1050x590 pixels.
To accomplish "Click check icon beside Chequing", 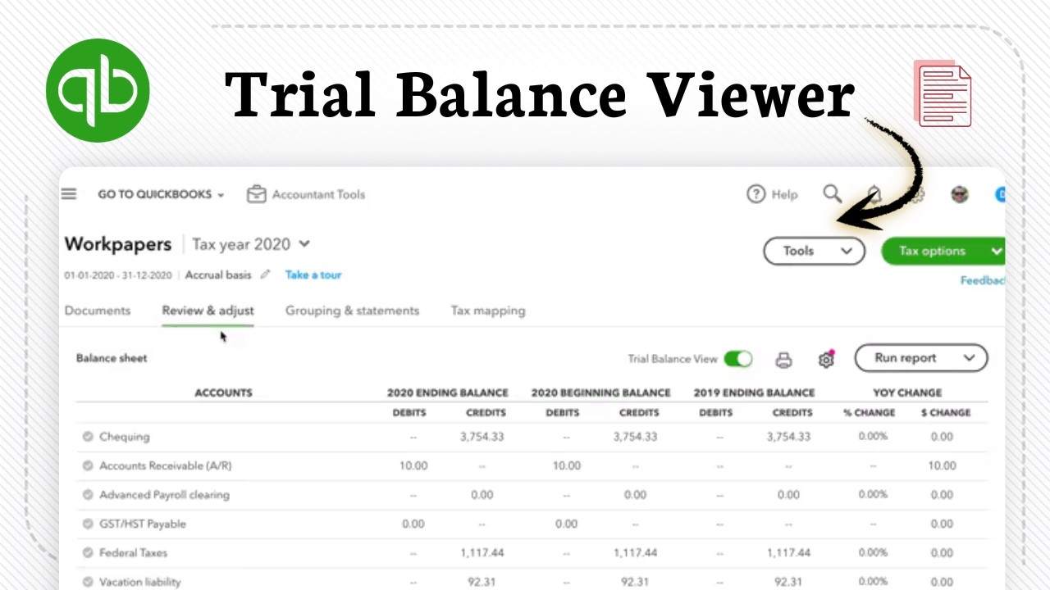I will 87,437.
